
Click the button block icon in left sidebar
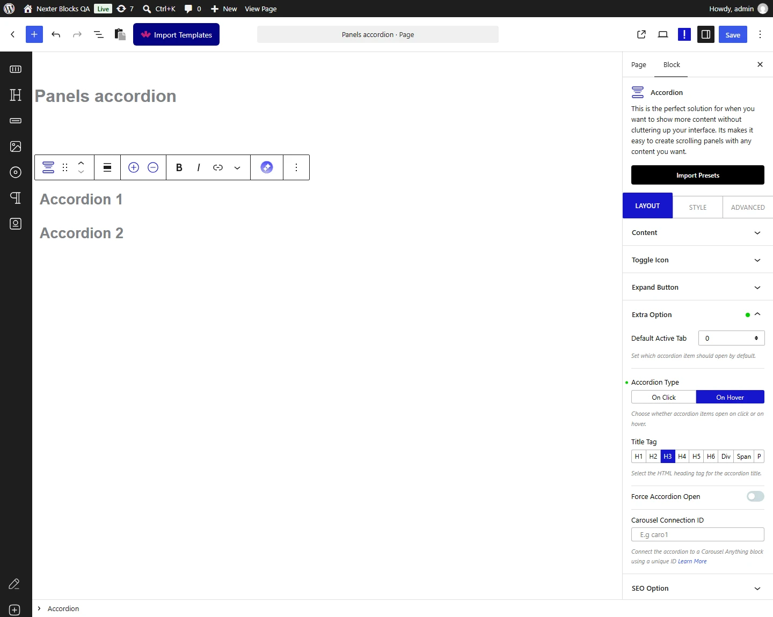(16, 121)
